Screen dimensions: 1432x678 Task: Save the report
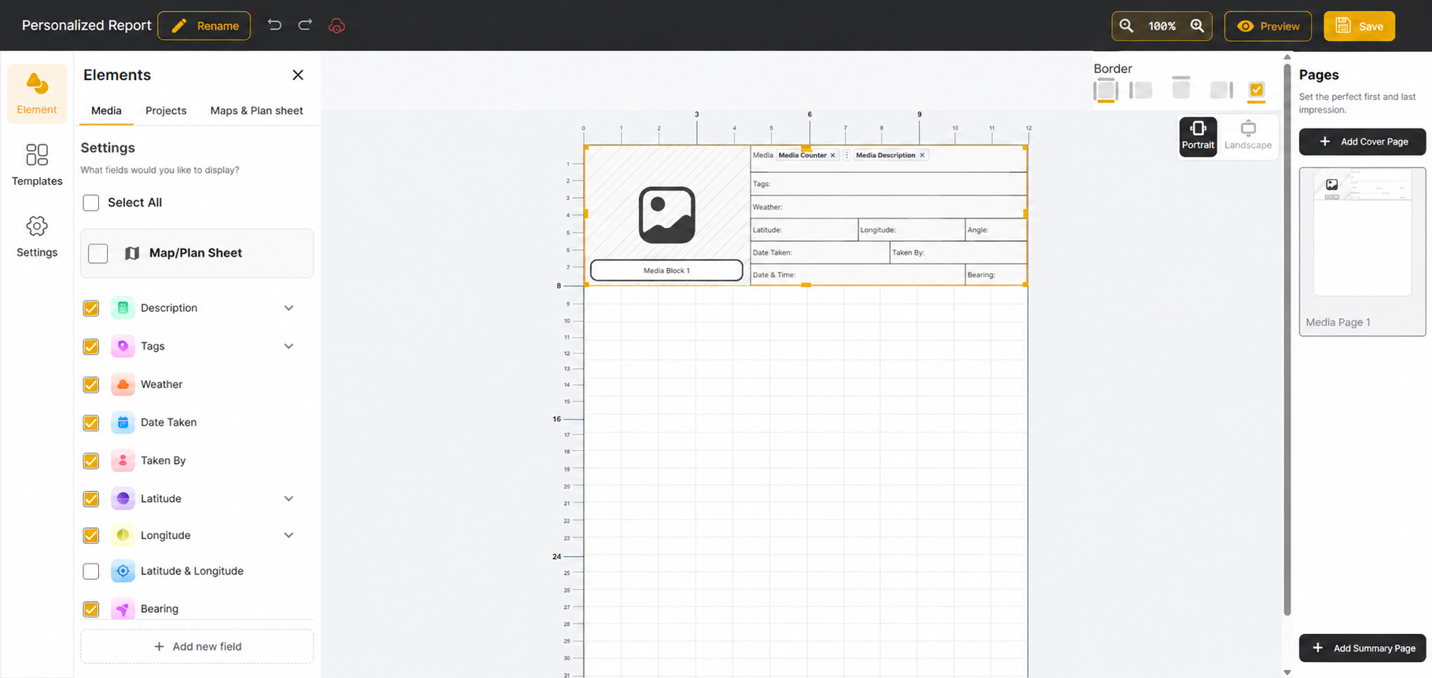pos(1359,26)
